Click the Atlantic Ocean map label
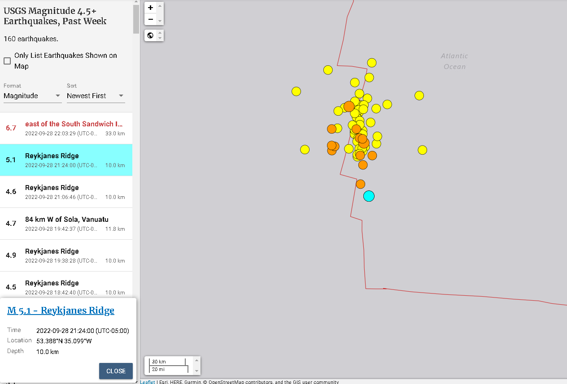The height and width of the screenshot is (384, 567). point(454,61)
